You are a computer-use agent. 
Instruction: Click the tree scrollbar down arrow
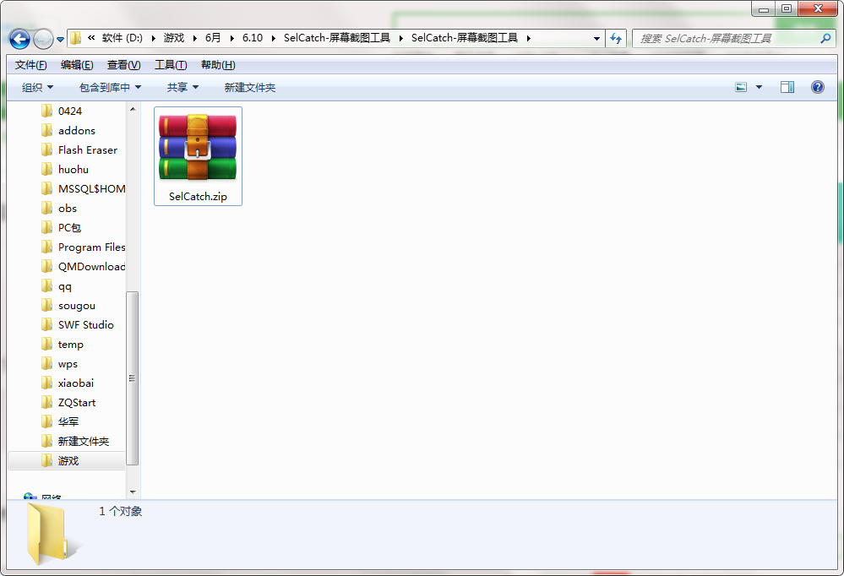coord(133,492)
